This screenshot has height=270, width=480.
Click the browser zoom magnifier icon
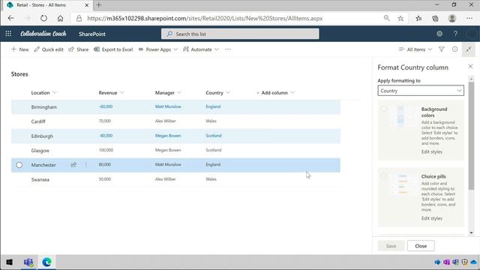click(x=387, y=18)
